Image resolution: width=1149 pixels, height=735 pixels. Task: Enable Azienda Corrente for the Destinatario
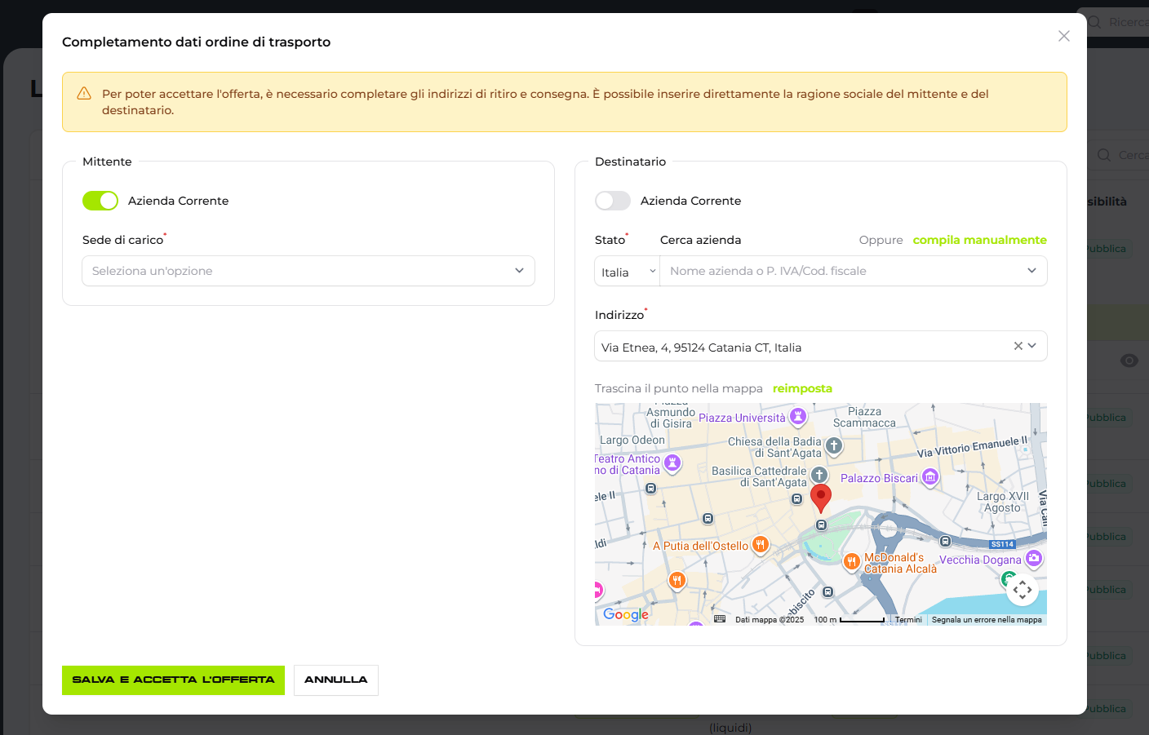pos(613,201)
